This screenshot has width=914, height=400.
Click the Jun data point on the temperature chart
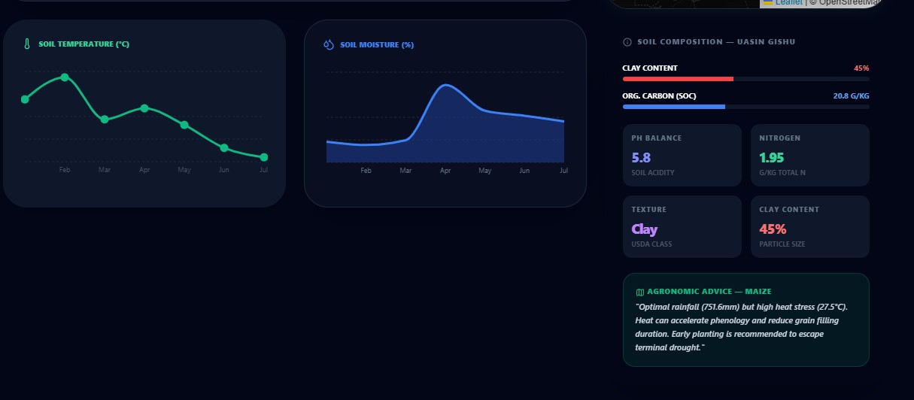point(224,147)
